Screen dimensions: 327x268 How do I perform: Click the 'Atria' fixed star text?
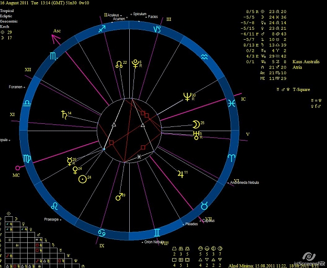pyautogui.click(x=297, y=67)
